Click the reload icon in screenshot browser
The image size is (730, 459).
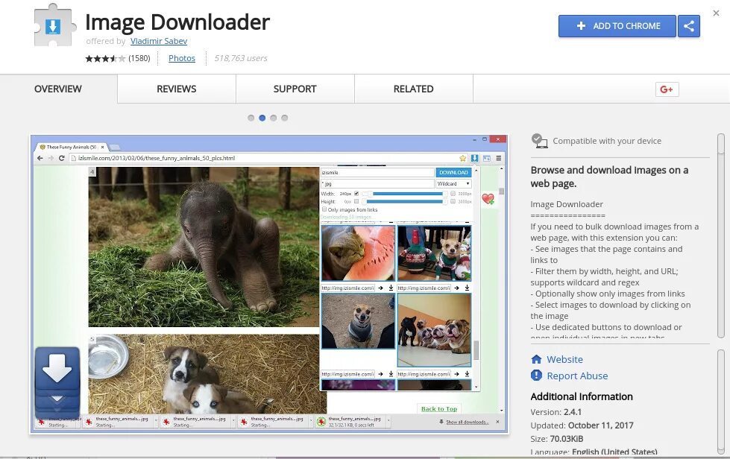click(x=61, y=158)
